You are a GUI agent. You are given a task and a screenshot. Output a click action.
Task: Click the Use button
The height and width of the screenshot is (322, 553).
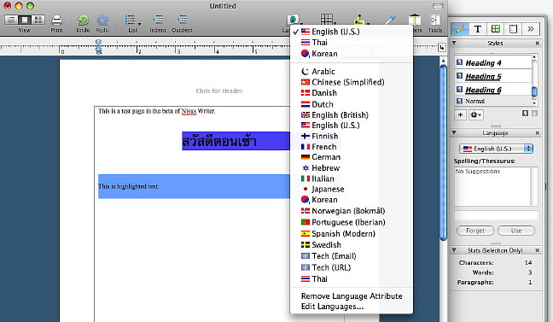tap(516, 231)
